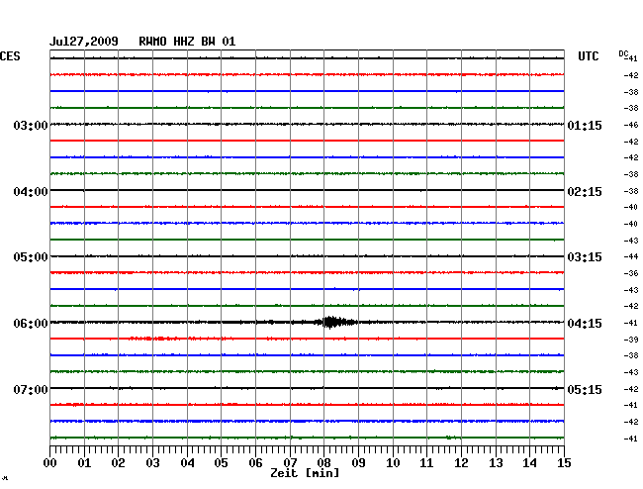The width and height of the screenshot is (643, 489).
Task: Select the station label RWMO HHZ BW 01
Action: 187,42
